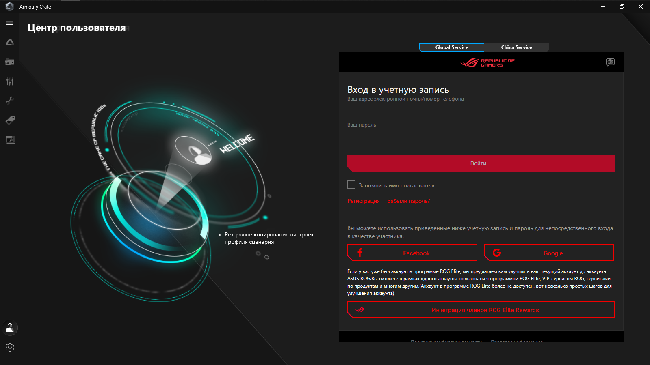Open the Регистрация sign-up link
The image size is (650, 365).
click(x=364, y=201)
